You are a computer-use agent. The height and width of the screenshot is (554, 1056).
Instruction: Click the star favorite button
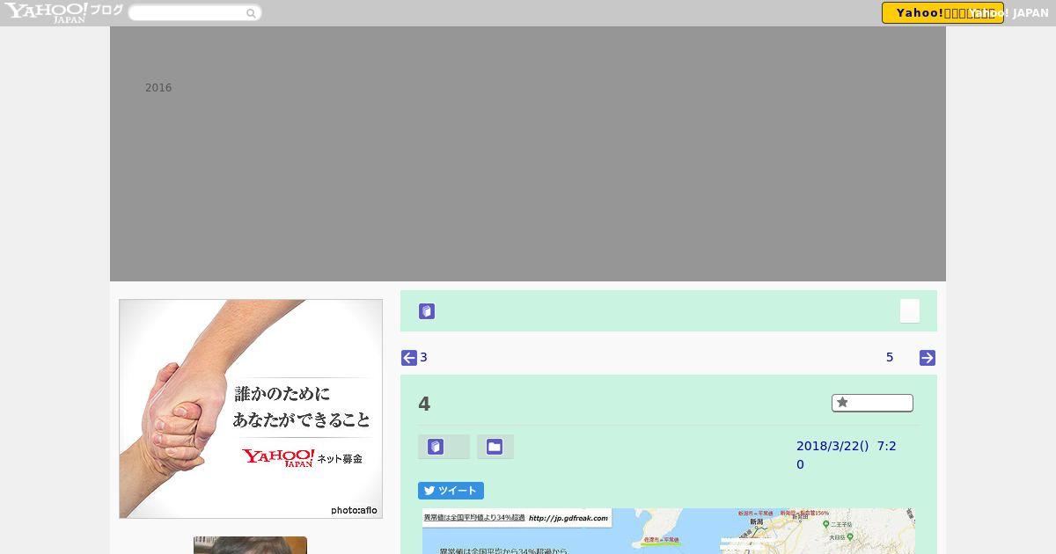pyautogui.click(x=872, y=403)
